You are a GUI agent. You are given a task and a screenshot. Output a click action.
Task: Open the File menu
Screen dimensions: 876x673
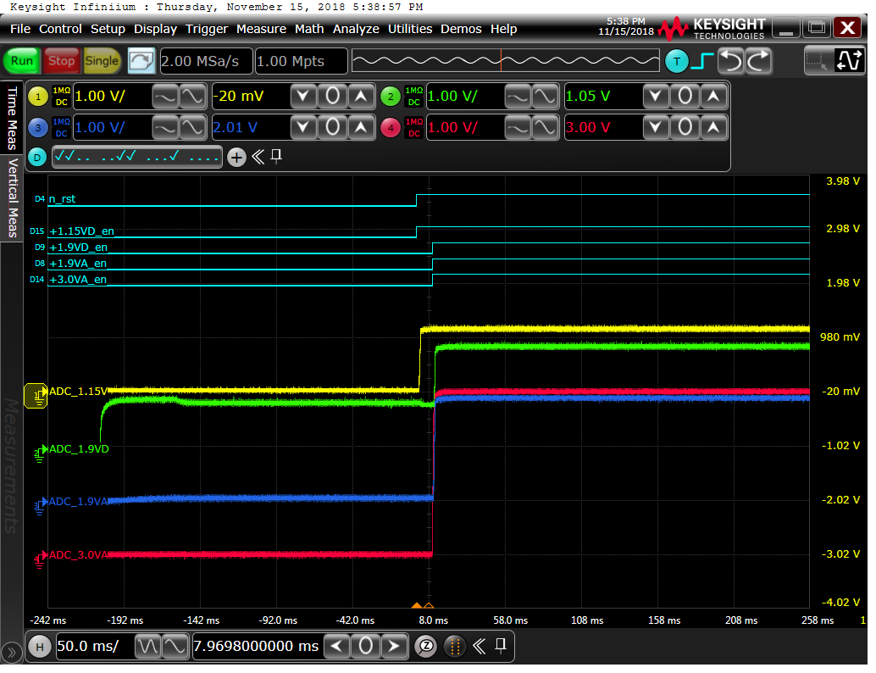[20, 29]
